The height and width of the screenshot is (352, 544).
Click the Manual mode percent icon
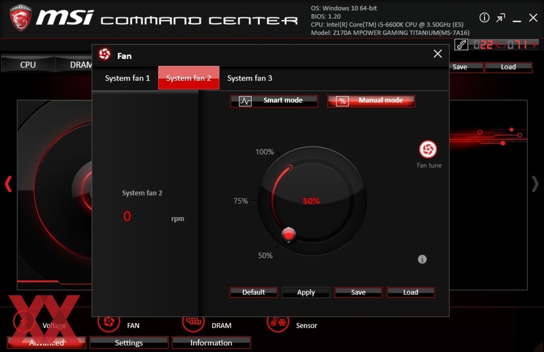342,101
